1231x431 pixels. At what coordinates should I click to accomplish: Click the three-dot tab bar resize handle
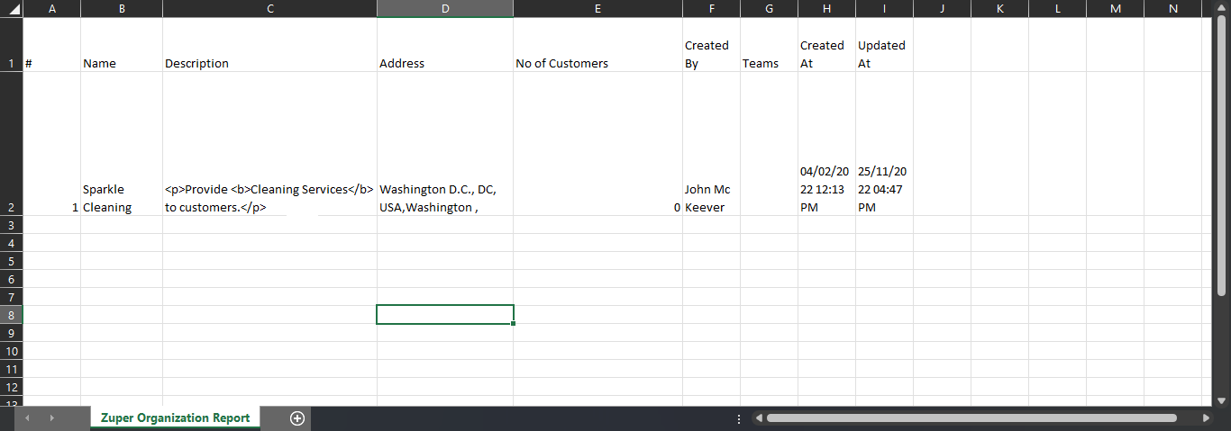pyautogui.click(x=739, y=418)
